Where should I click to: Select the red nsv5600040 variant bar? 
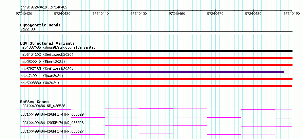[156, 65]
